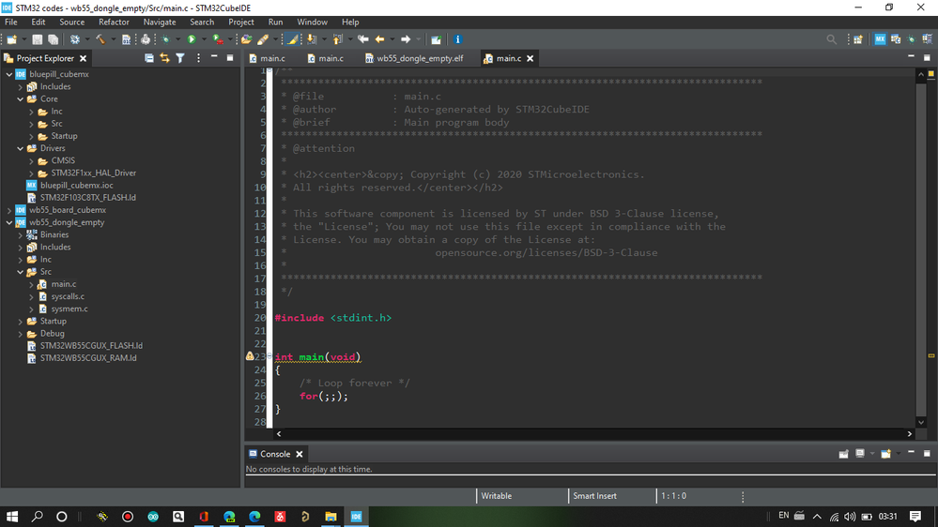This screenshot has width=938, height=527.
Task: Click the editor vertical scrollbar down arrow
Action: click(921, 422)
